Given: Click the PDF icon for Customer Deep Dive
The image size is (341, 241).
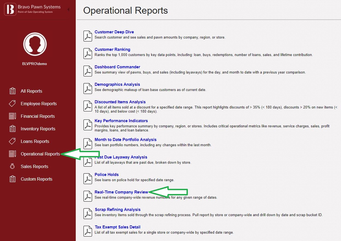Looking at the screenshot, I should point(88,36).
